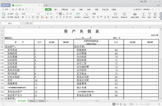
Task: Toggle Align Right for text
Action: click(64, 17)
